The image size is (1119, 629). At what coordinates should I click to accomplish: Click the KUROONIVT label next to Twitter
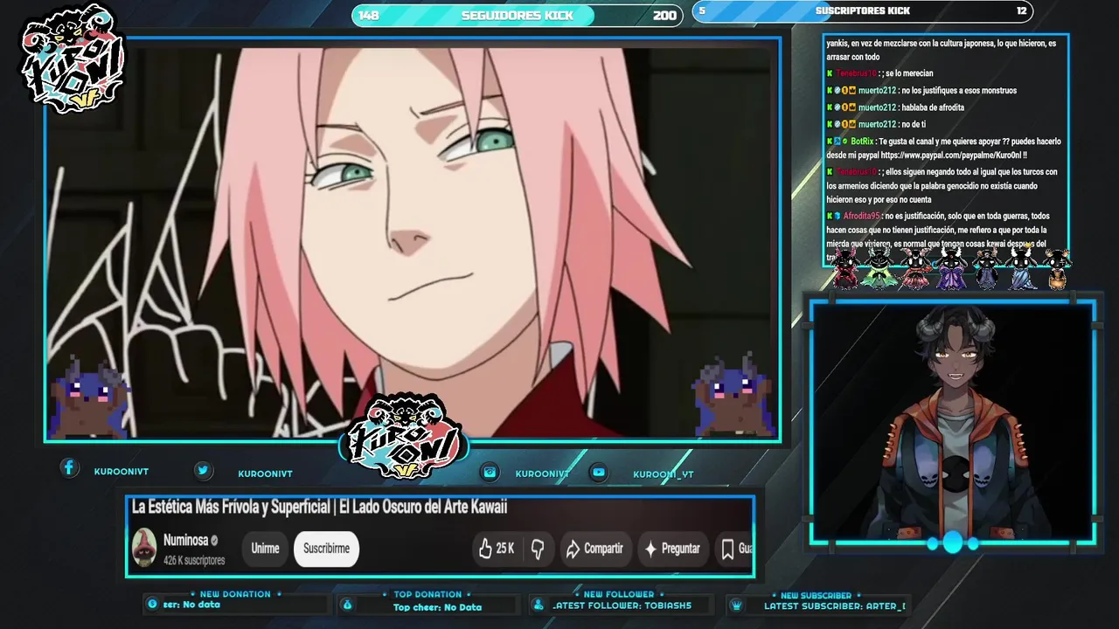click(x=265, y=473)
